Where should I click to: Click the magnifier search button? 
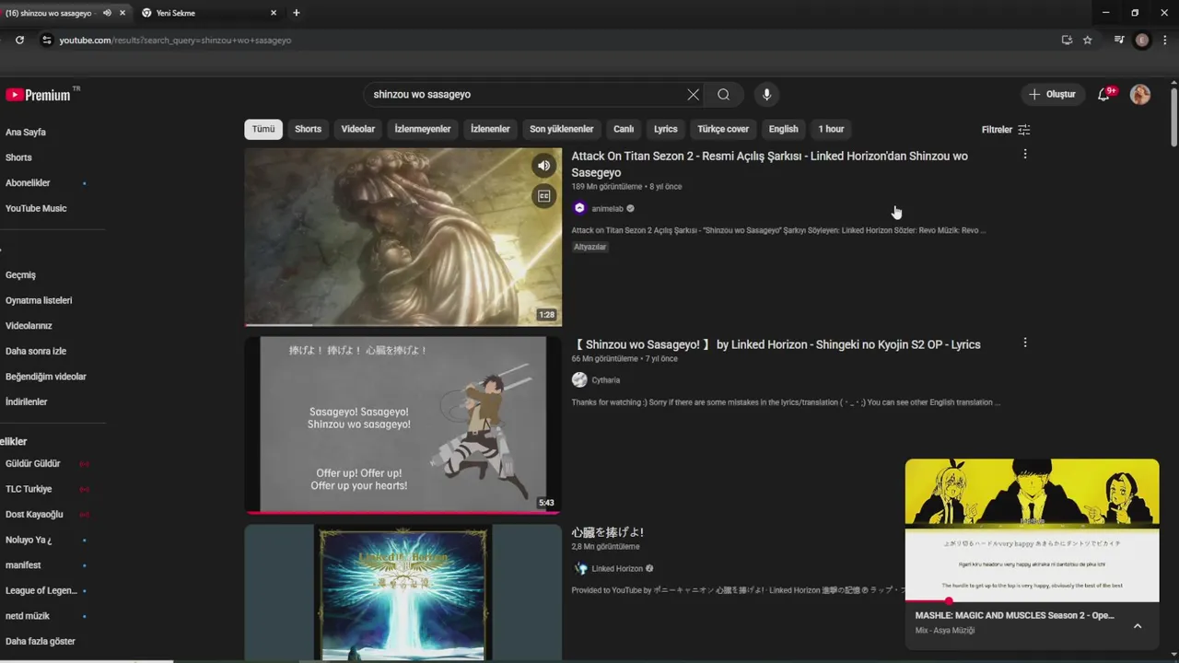tap(724, 94)
